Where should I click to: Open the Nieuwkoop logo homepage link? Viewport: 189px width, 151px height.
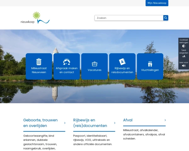[x=35, y=18]
